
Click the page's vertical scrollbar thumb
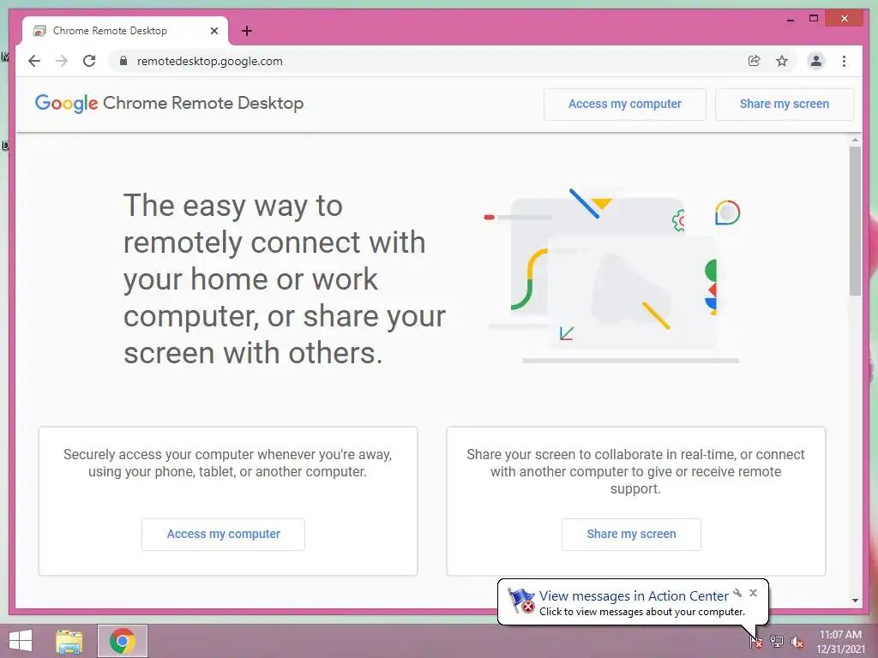click(x=855, y=221)
